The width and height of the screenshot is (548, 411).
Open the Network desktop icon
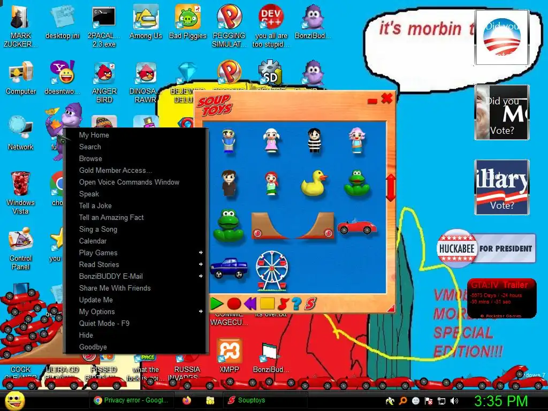pos(21,133)
